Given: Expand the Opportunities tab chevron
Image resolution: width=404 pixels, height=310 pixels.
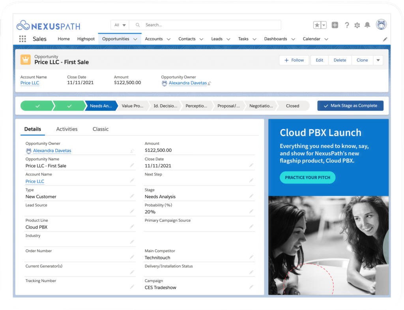Looking at the screenshot, I should point(135,39).
